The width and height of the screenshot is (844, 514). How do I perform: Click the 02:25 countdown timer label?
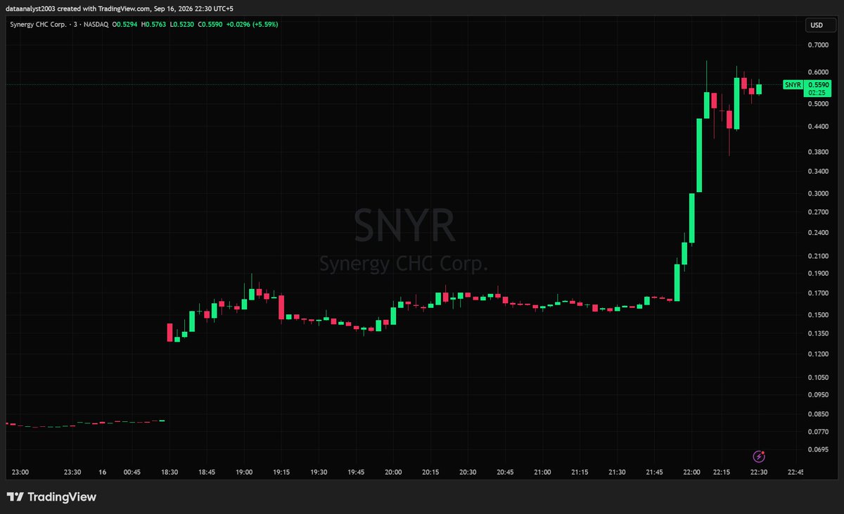pos(816,92)
